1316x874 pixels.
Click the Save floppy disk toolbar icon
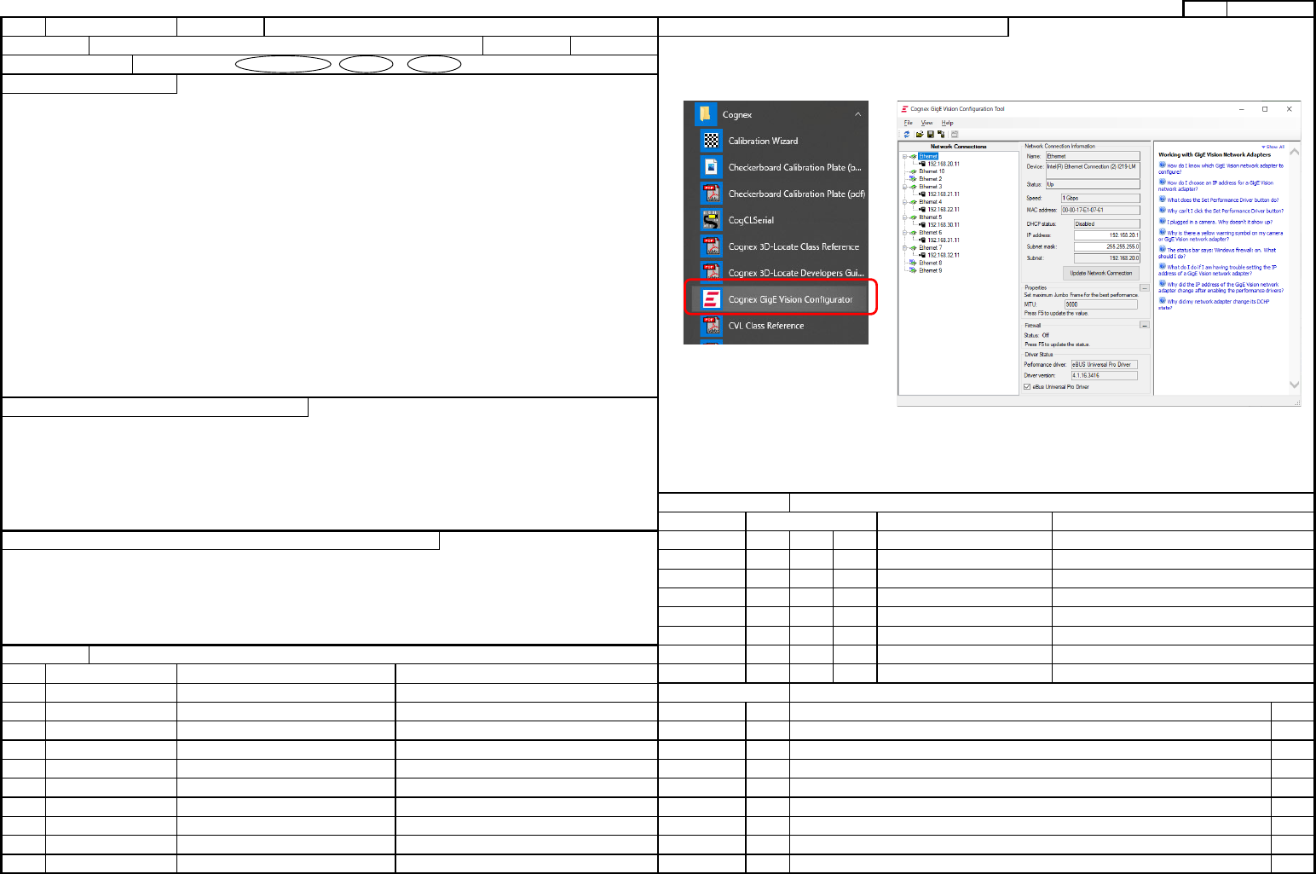[931, 134]
